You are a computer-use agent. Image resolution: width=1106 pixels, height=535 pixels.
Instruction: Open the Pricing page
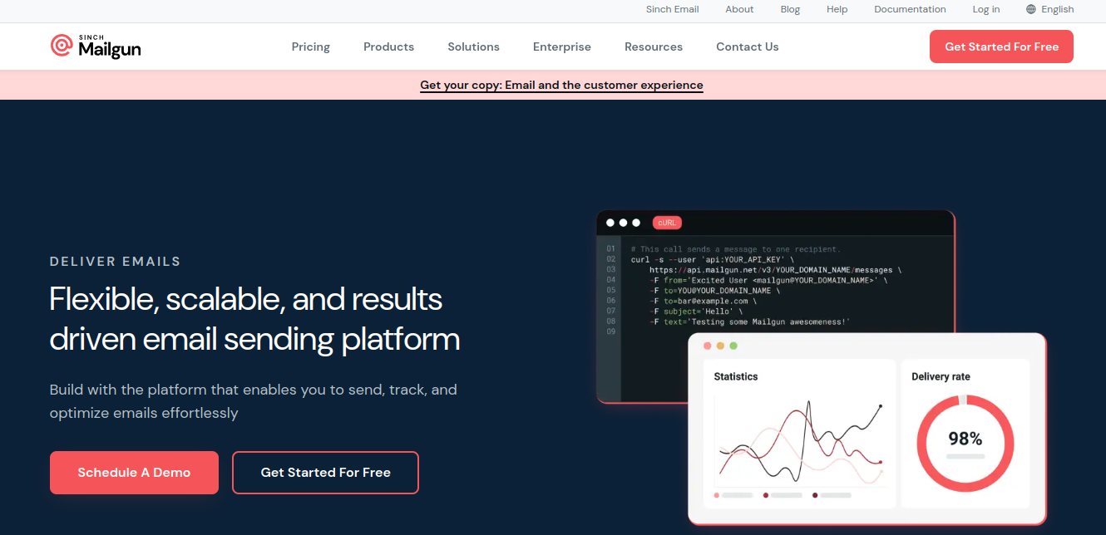pyautogui.click(x=311, y=47)
